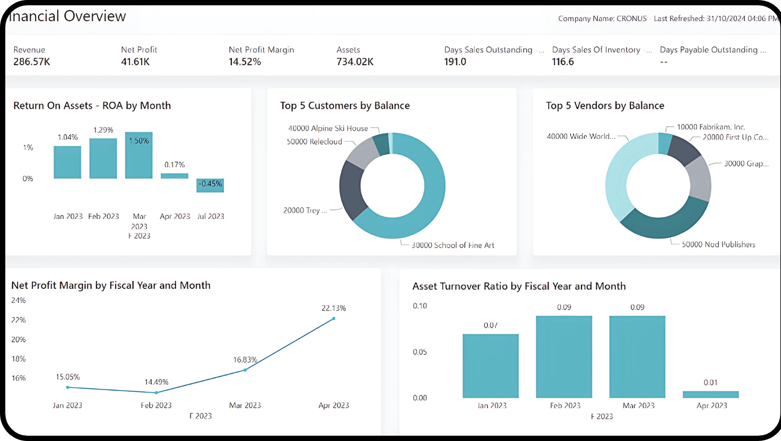Select the negative Jul 2023 ROA bar
The image size is (781, 441).
(x=210, y=185)
